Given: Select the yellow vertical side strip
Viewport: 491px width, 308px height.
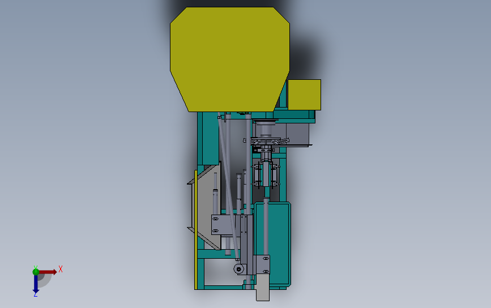Looking at the screenshot, I should point(196,230).
